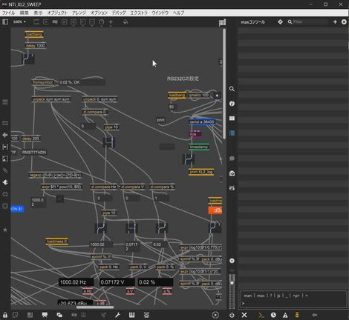Open the ヘルプ menu
349x320 pixels.
coord(178,13)
